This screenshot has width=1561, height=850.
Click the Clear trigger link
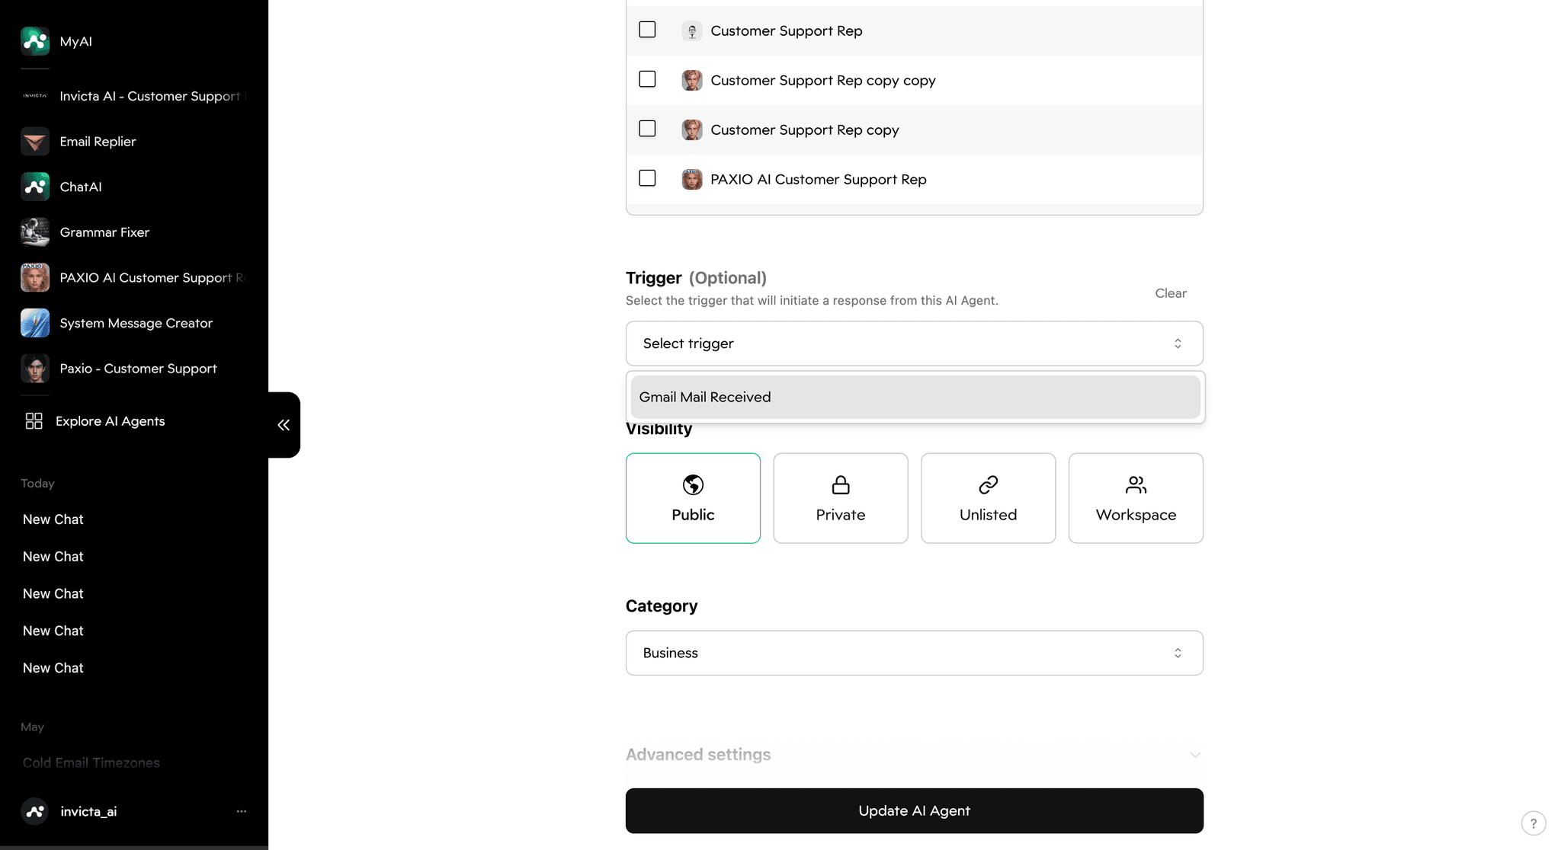(1170, 293)
